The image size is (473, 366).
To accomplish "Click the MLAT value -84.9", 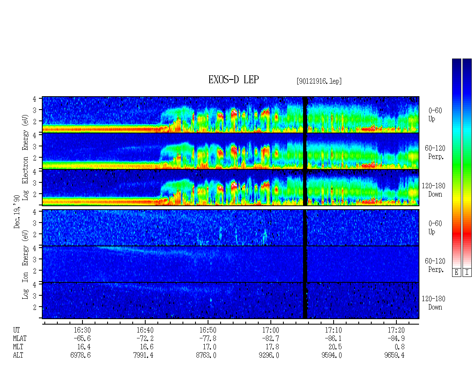I will (x=396, y=338).
